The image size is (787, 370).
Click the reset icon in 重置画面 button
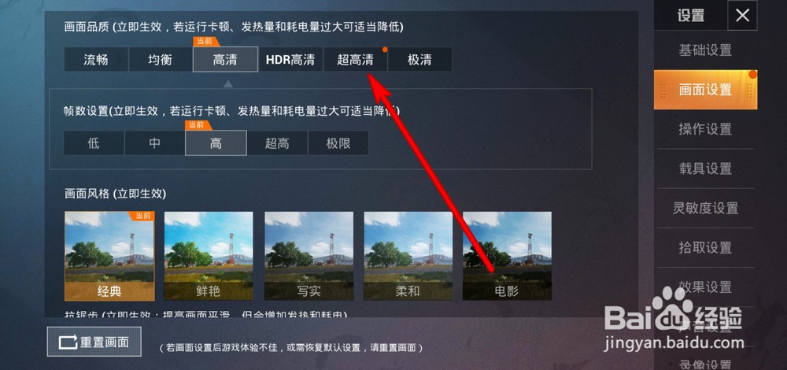tap(68, 343)
